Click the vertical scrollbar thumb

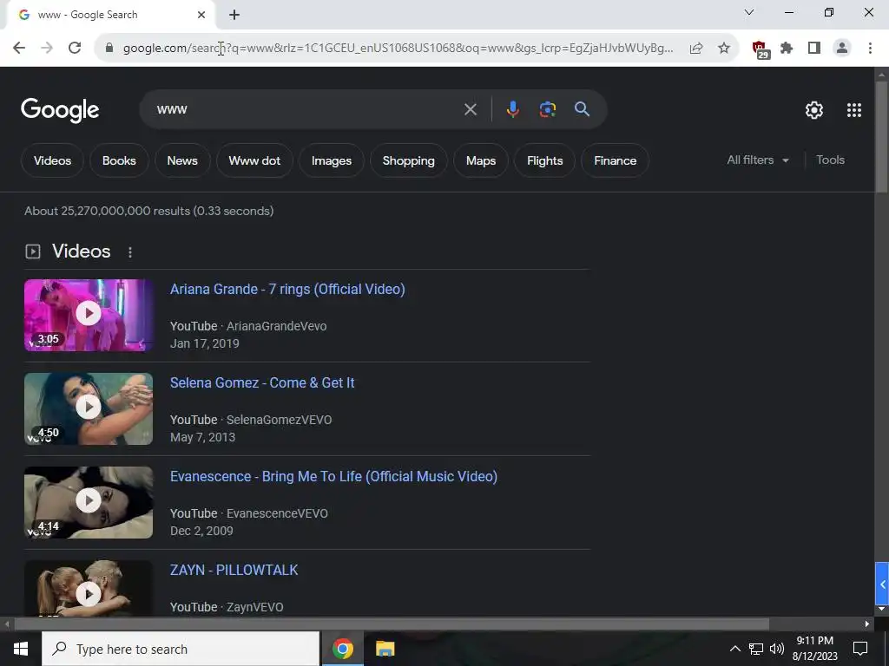pos(881,136)
